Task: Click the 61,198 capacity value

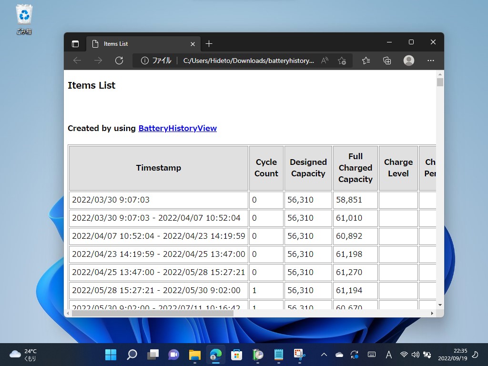Action: [x=349, y=254]
